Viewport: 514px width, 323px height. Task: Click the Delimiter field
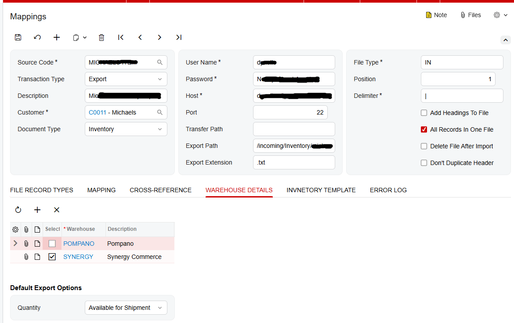coord(462,96)
